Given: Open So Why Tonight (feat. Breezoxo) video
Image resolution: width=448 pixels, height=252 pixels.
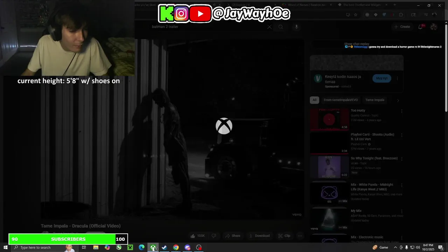Looking at the screenshot, I should click(374, 158).
